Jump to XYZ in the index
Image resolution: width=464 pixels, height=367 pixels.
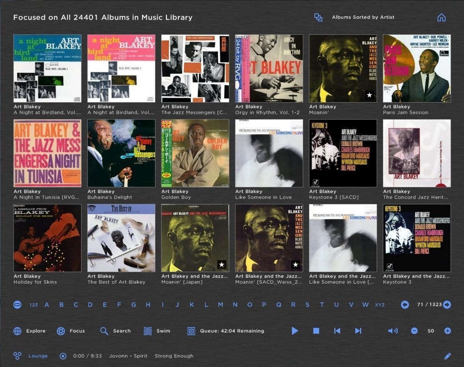click(380, 305)
